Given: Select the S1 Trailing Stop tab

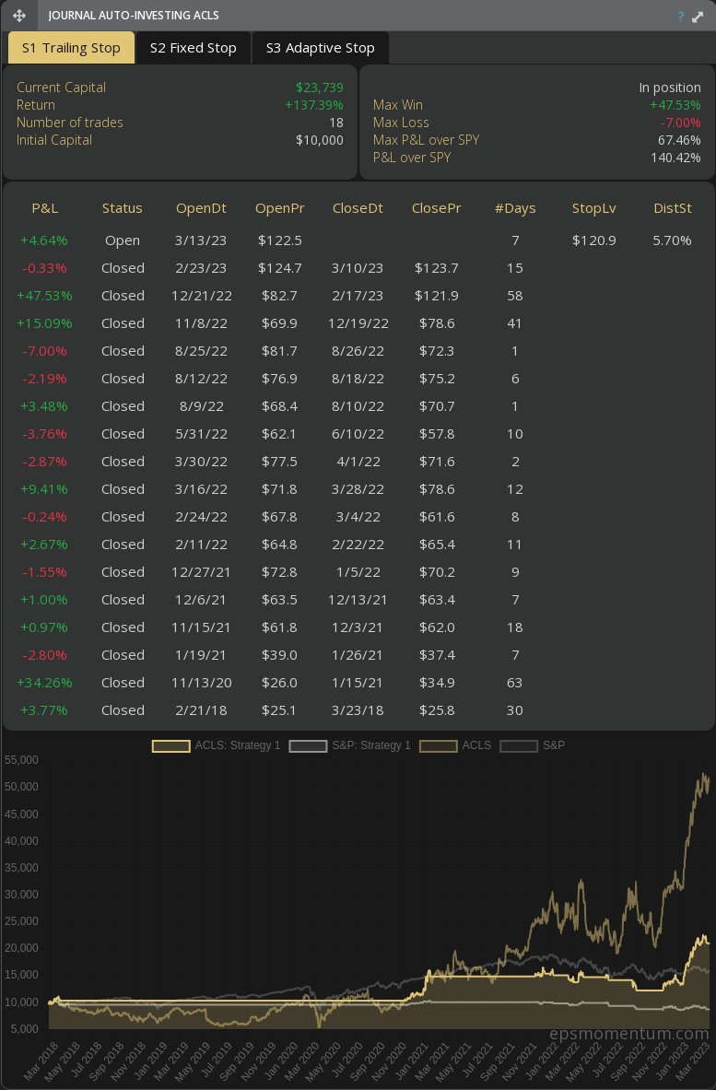Looking at the screenshot, I should [71, 48].
